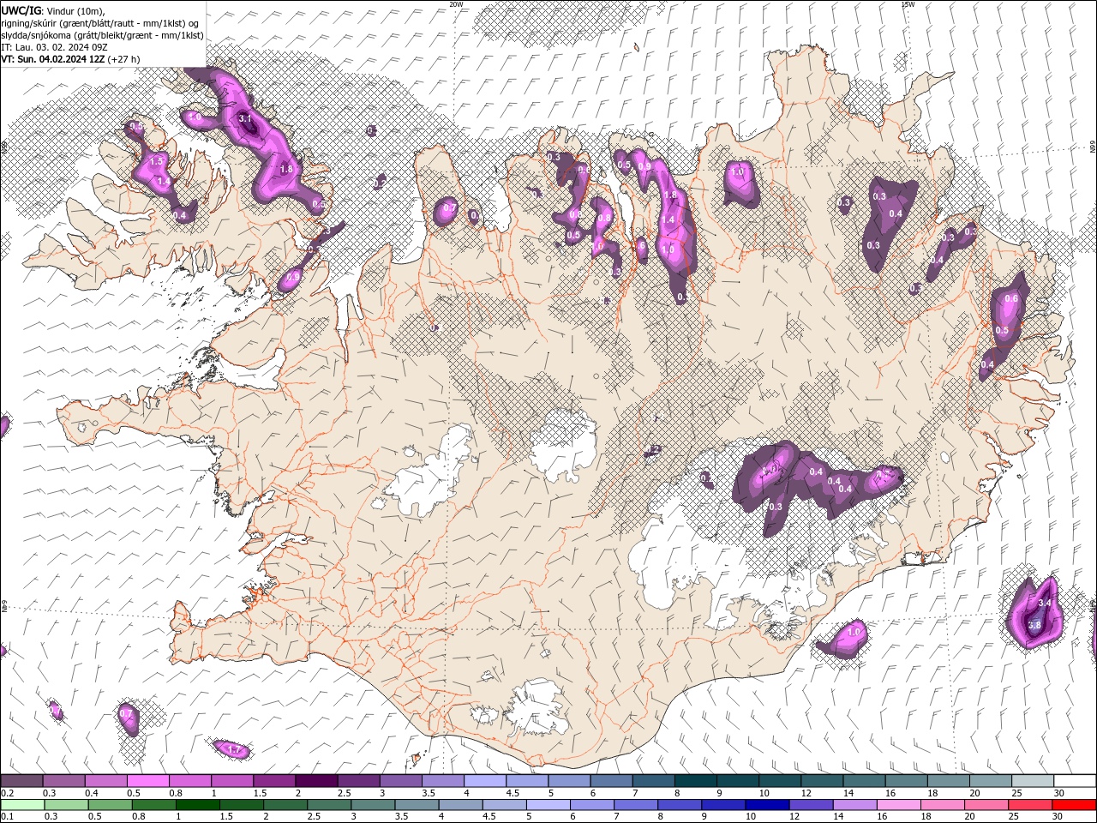Click the lavender 4 swatch in upper legend
The image size is (1097, 823).
(x=484, y=781)
